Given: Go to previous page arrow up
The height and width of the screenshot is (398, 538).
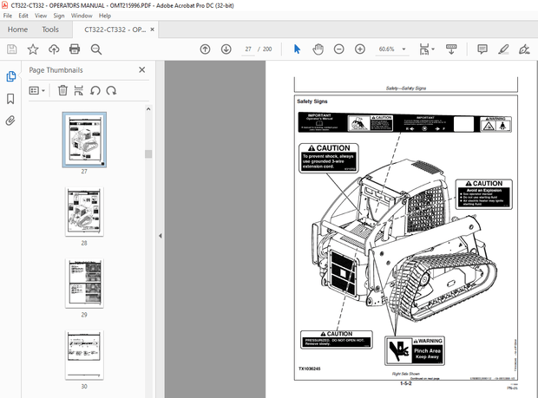Looking at the screenshot, I should coord(205,49).
